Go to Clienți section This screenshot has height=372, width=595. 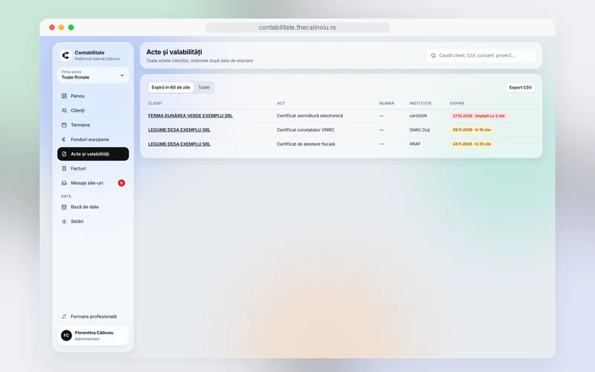click(x=93, y=110)
